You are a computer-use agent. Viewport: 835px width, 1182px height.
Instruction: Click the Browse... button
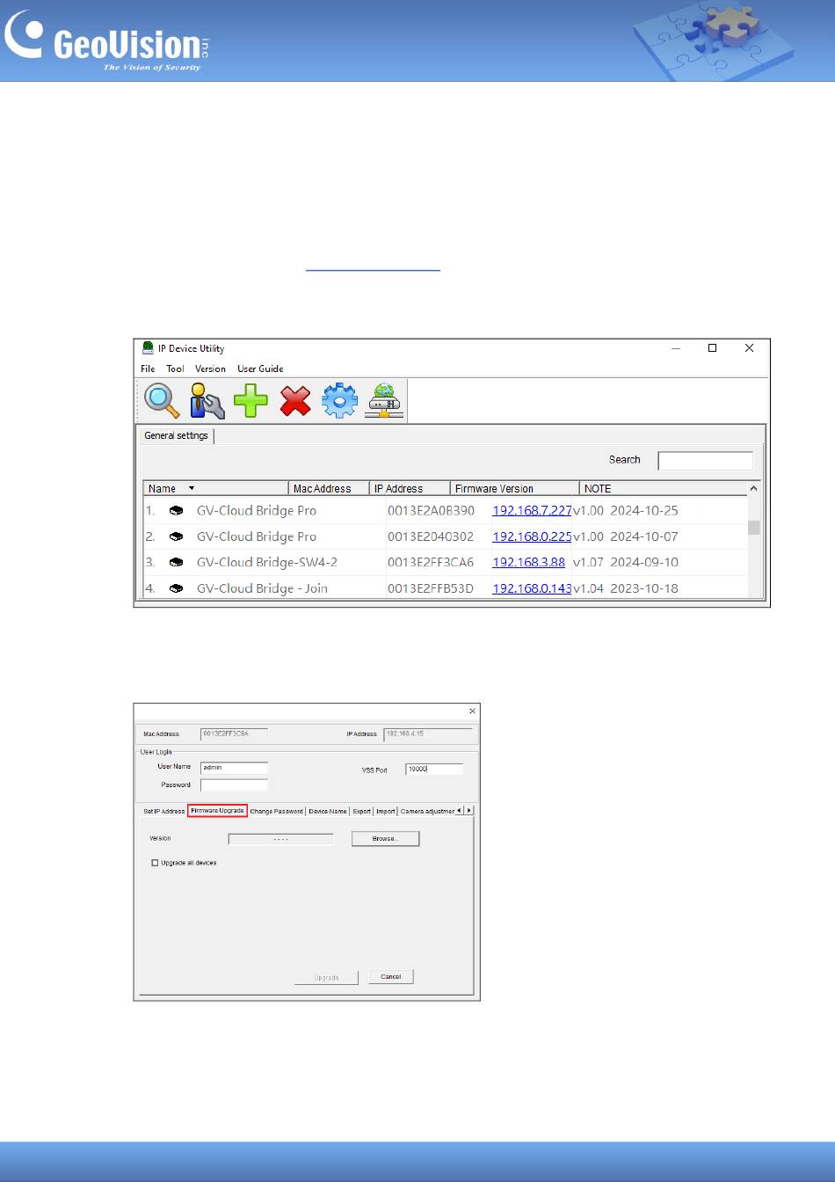385,839
